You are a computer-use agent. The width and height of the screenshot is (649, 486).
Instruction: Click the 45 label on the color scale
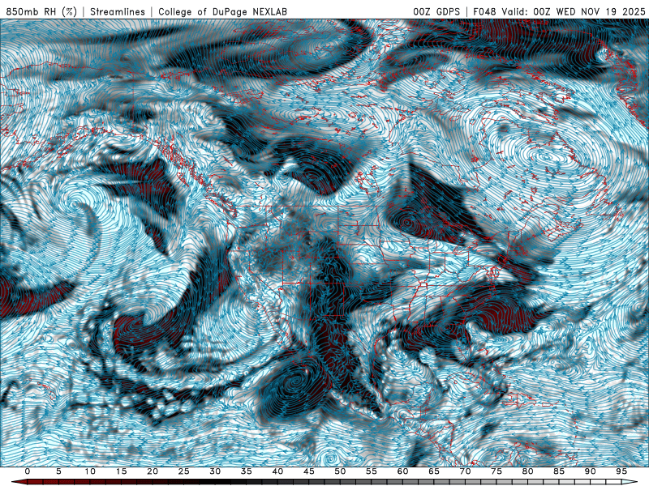pos(309,471)
